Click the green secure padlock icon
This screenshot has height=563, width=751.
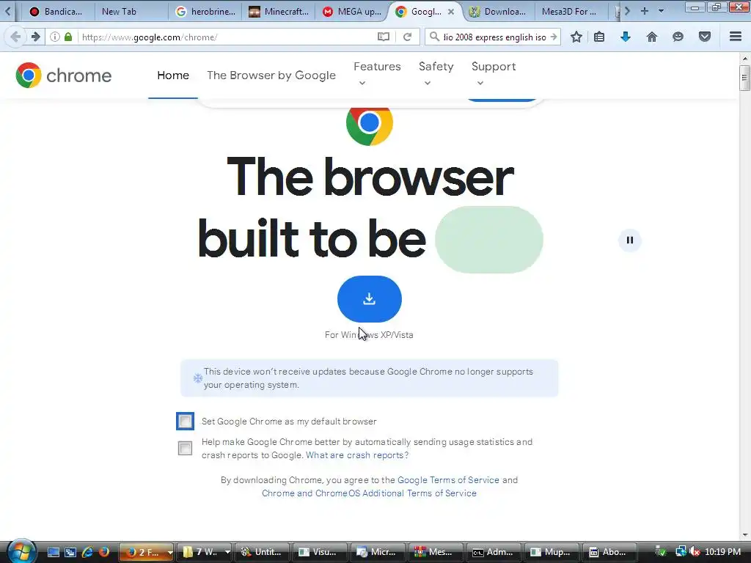[68, 37]
